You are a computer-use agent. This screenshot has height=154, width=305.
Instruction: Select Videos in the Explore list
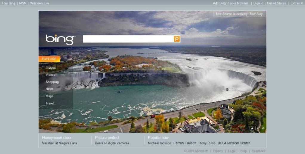pos(50,75)
